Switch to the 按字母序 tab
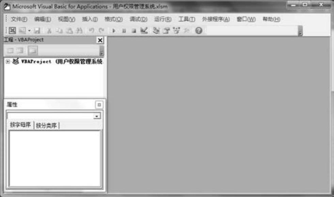This screenshot has height=197, width=334. (x=20, y=125)
